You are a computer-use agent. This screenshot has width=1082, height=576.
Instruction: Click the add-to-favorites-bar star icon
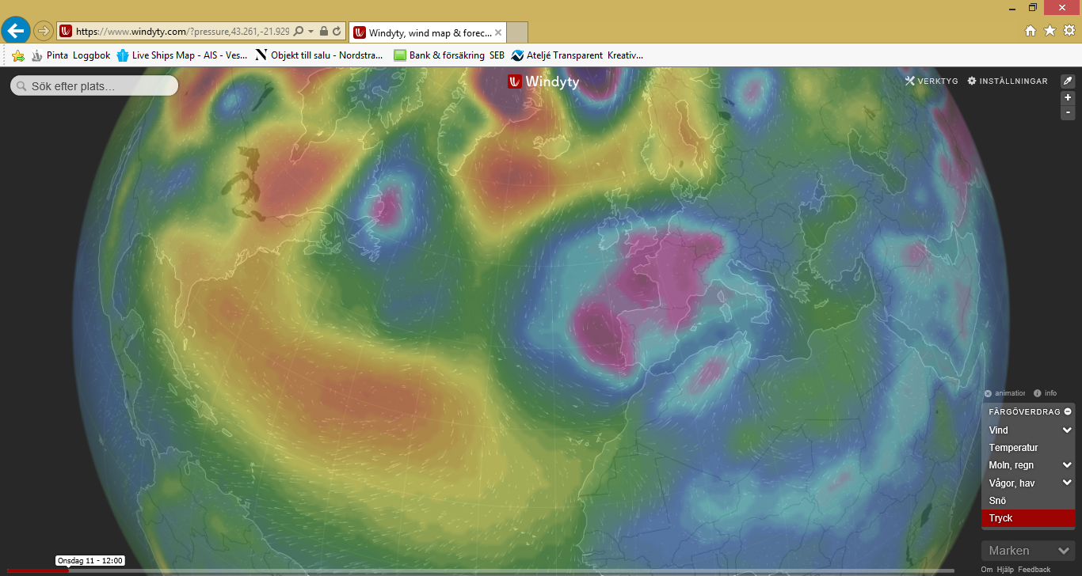18,55
